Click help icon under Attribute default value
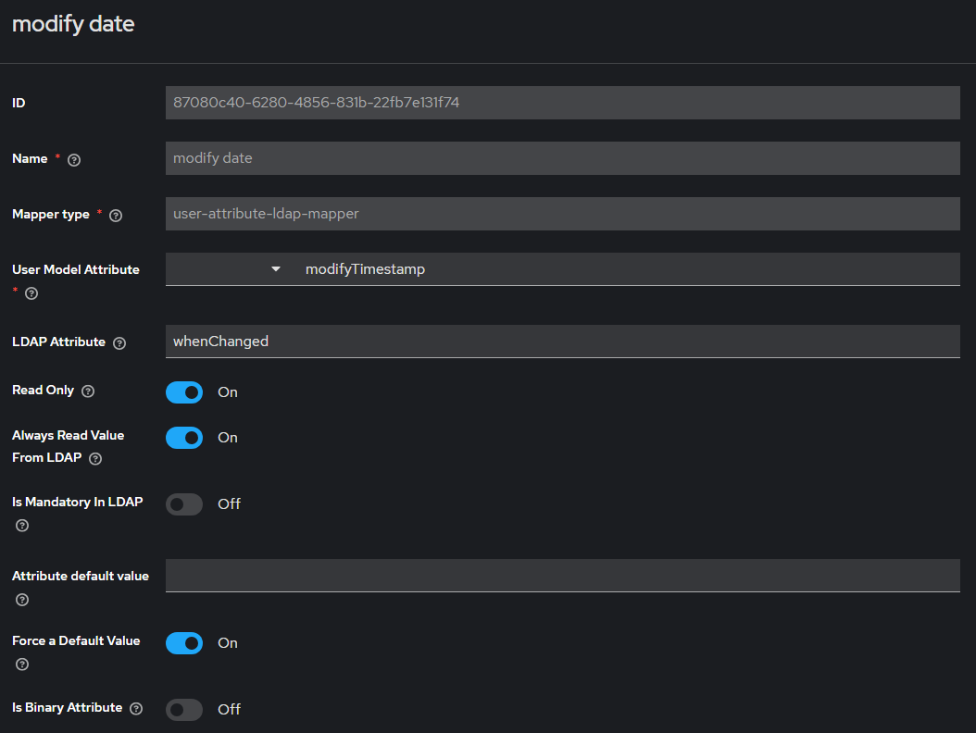Image resolution: width=976 pixels, height=733 pixels. pos(22,600)
